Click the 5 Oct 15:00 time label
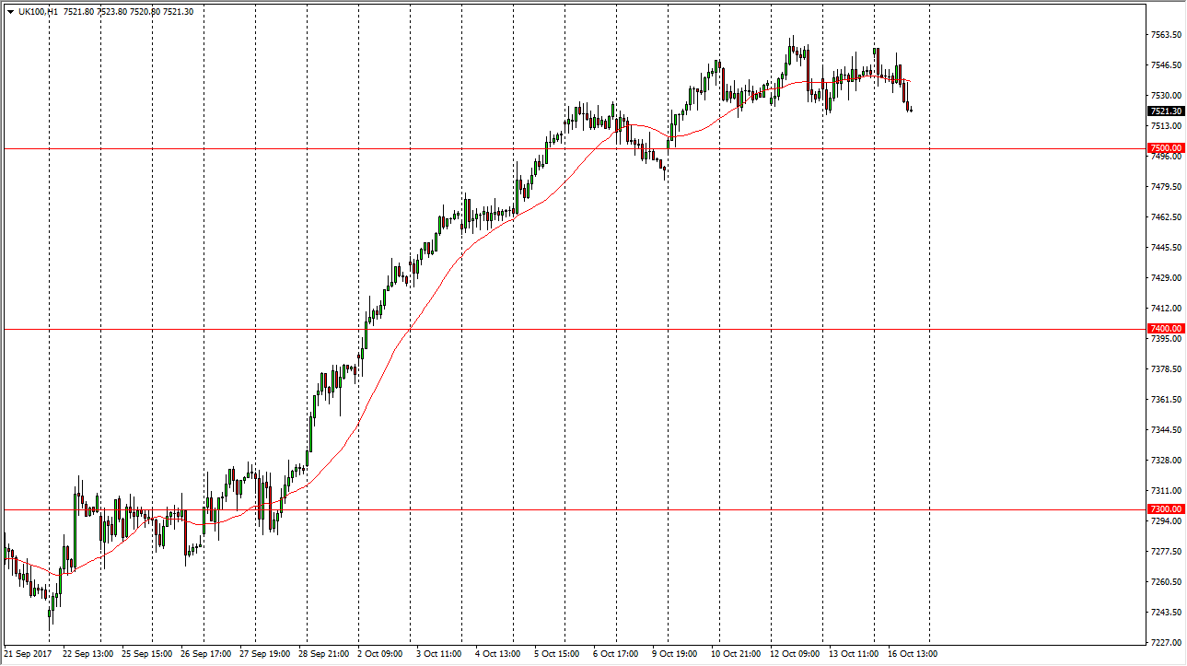 557,654
